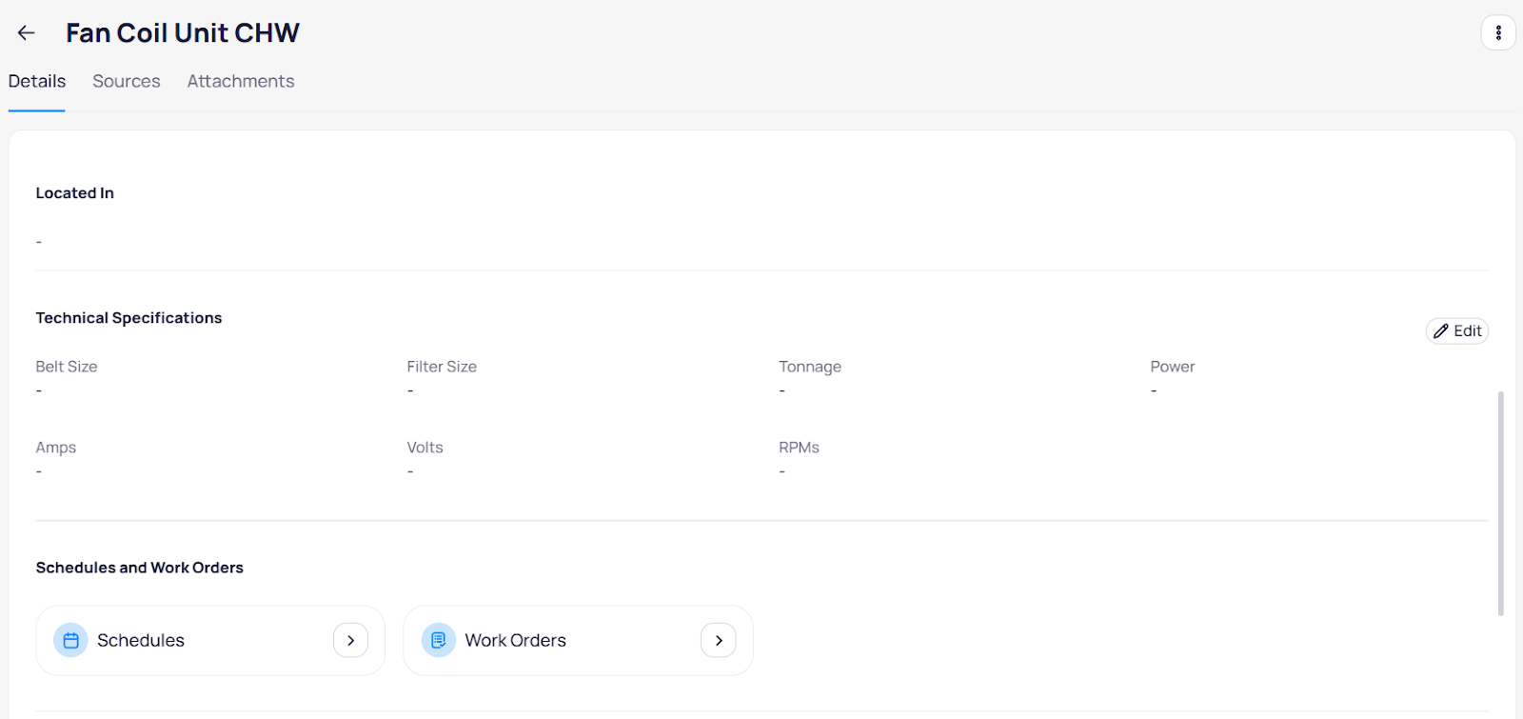Open the Sources tab
Screen dimensions: 1523x719
coord(126,82)
